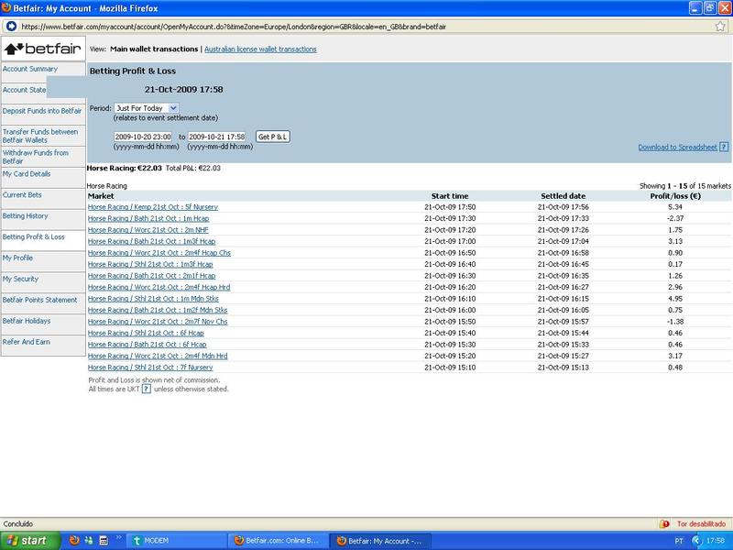Click the browser URL address field
Viewport: 733px width, 550px height.
coord(365,27)
